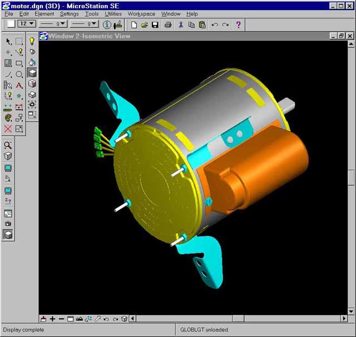Click the Save file icon
Viewport: 356px width, 337px height.
[155, 24]
